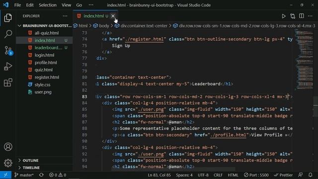Open login.html in explorer

[44, 55]
